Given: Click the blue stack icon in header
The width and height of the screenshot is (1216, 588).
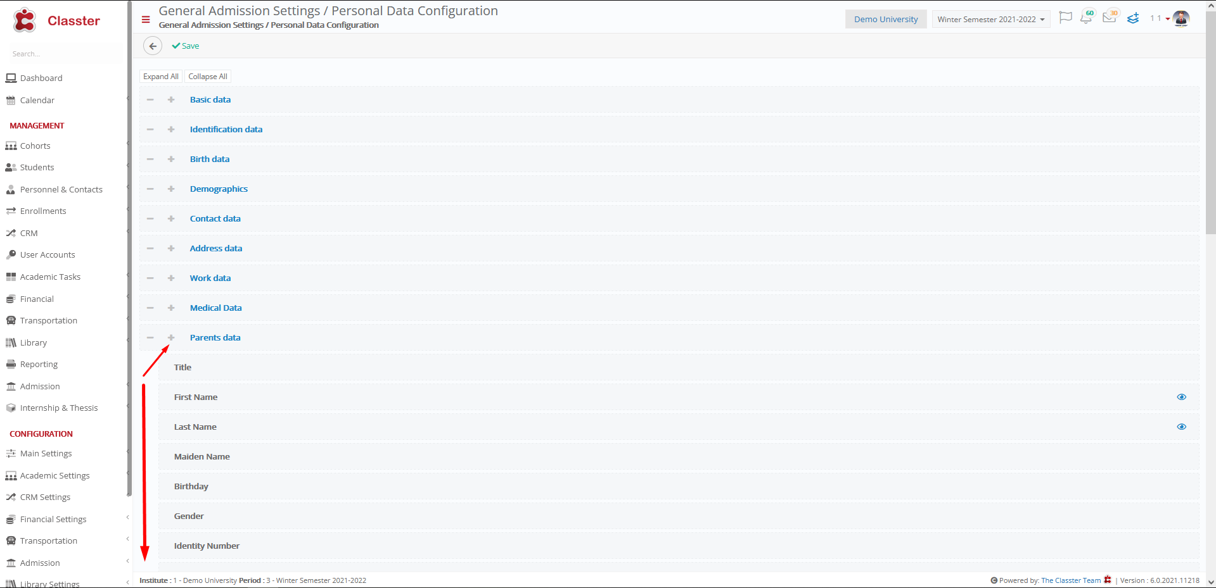Looking at the screenshot, I should [x=1133, y=18].
